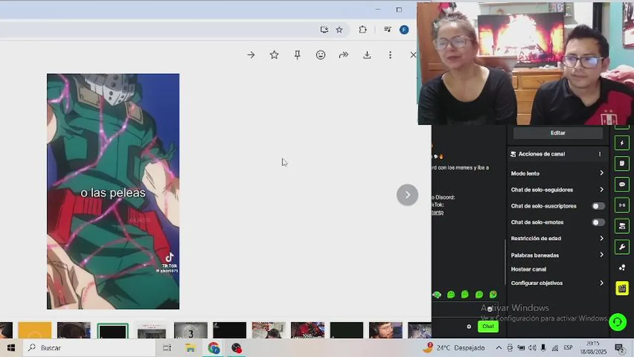Expand Chat de solo-seguidores option
The height and width of the screenshot is (357, 634).
(558, 190)
